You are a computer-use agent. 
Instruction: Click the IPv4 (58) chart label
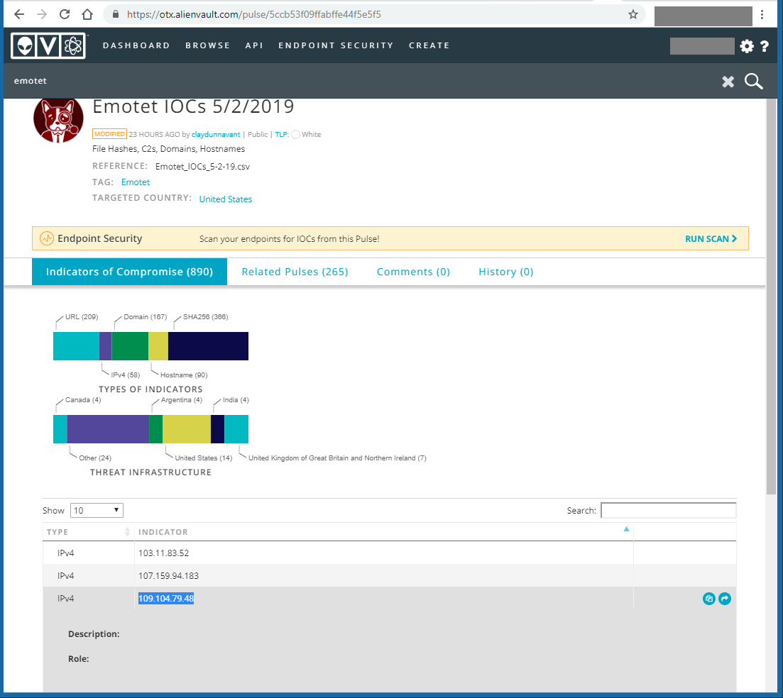click(126, 375)
